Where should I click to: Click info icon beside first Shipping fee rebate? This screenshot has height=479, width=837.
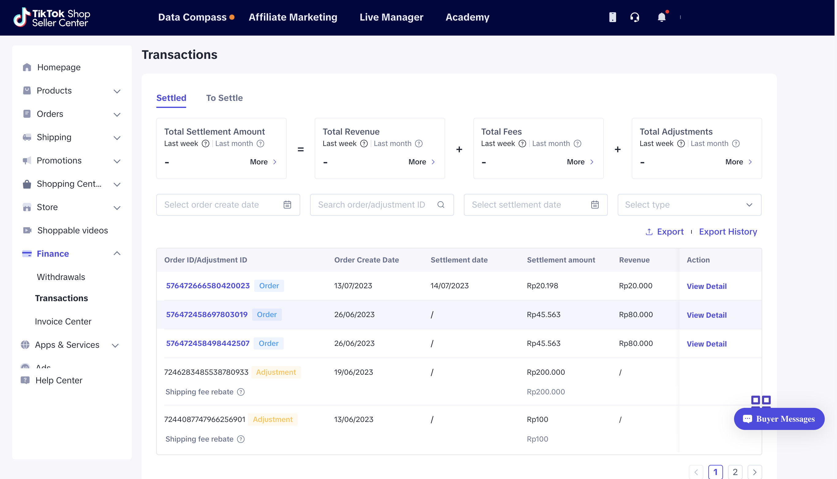click(x=241, y=392)
